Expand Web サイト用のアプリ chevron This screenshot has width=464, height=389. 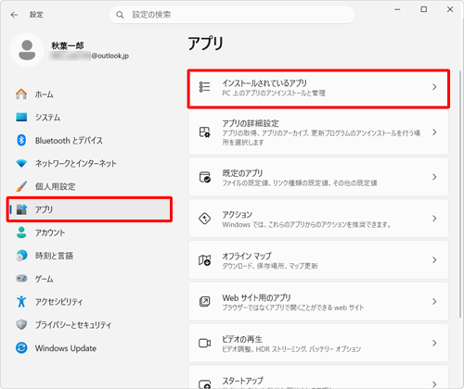[x=434, y=301]
